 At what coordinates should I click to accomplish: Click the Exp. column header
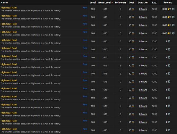[x=154, y=2]
